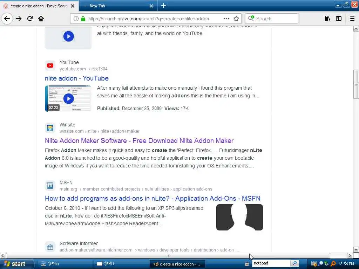
Task: Click the MSFN site name text
Action: [x=66, y=182]
